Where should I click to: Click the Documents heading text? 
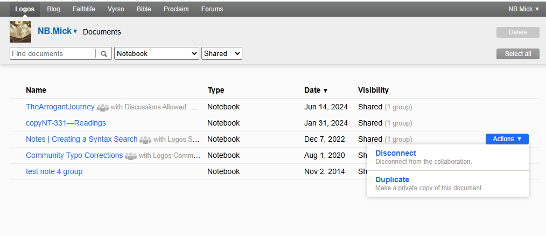[x=102, y=32]
